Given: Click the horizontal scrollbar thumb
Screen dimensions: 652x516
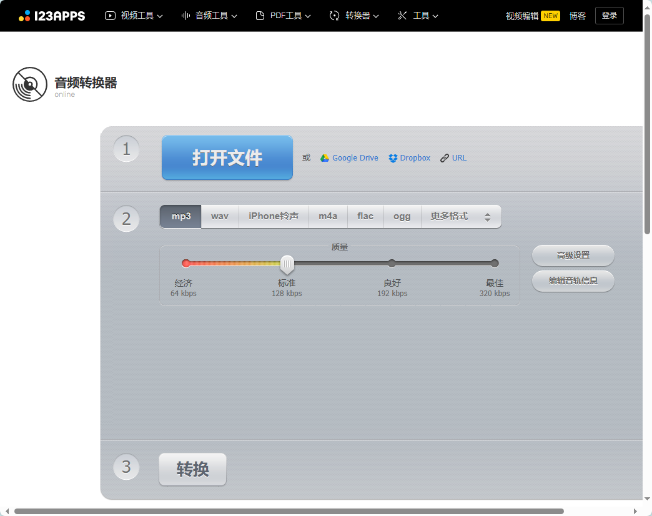Looking at the screenshot, I should 289,511.
